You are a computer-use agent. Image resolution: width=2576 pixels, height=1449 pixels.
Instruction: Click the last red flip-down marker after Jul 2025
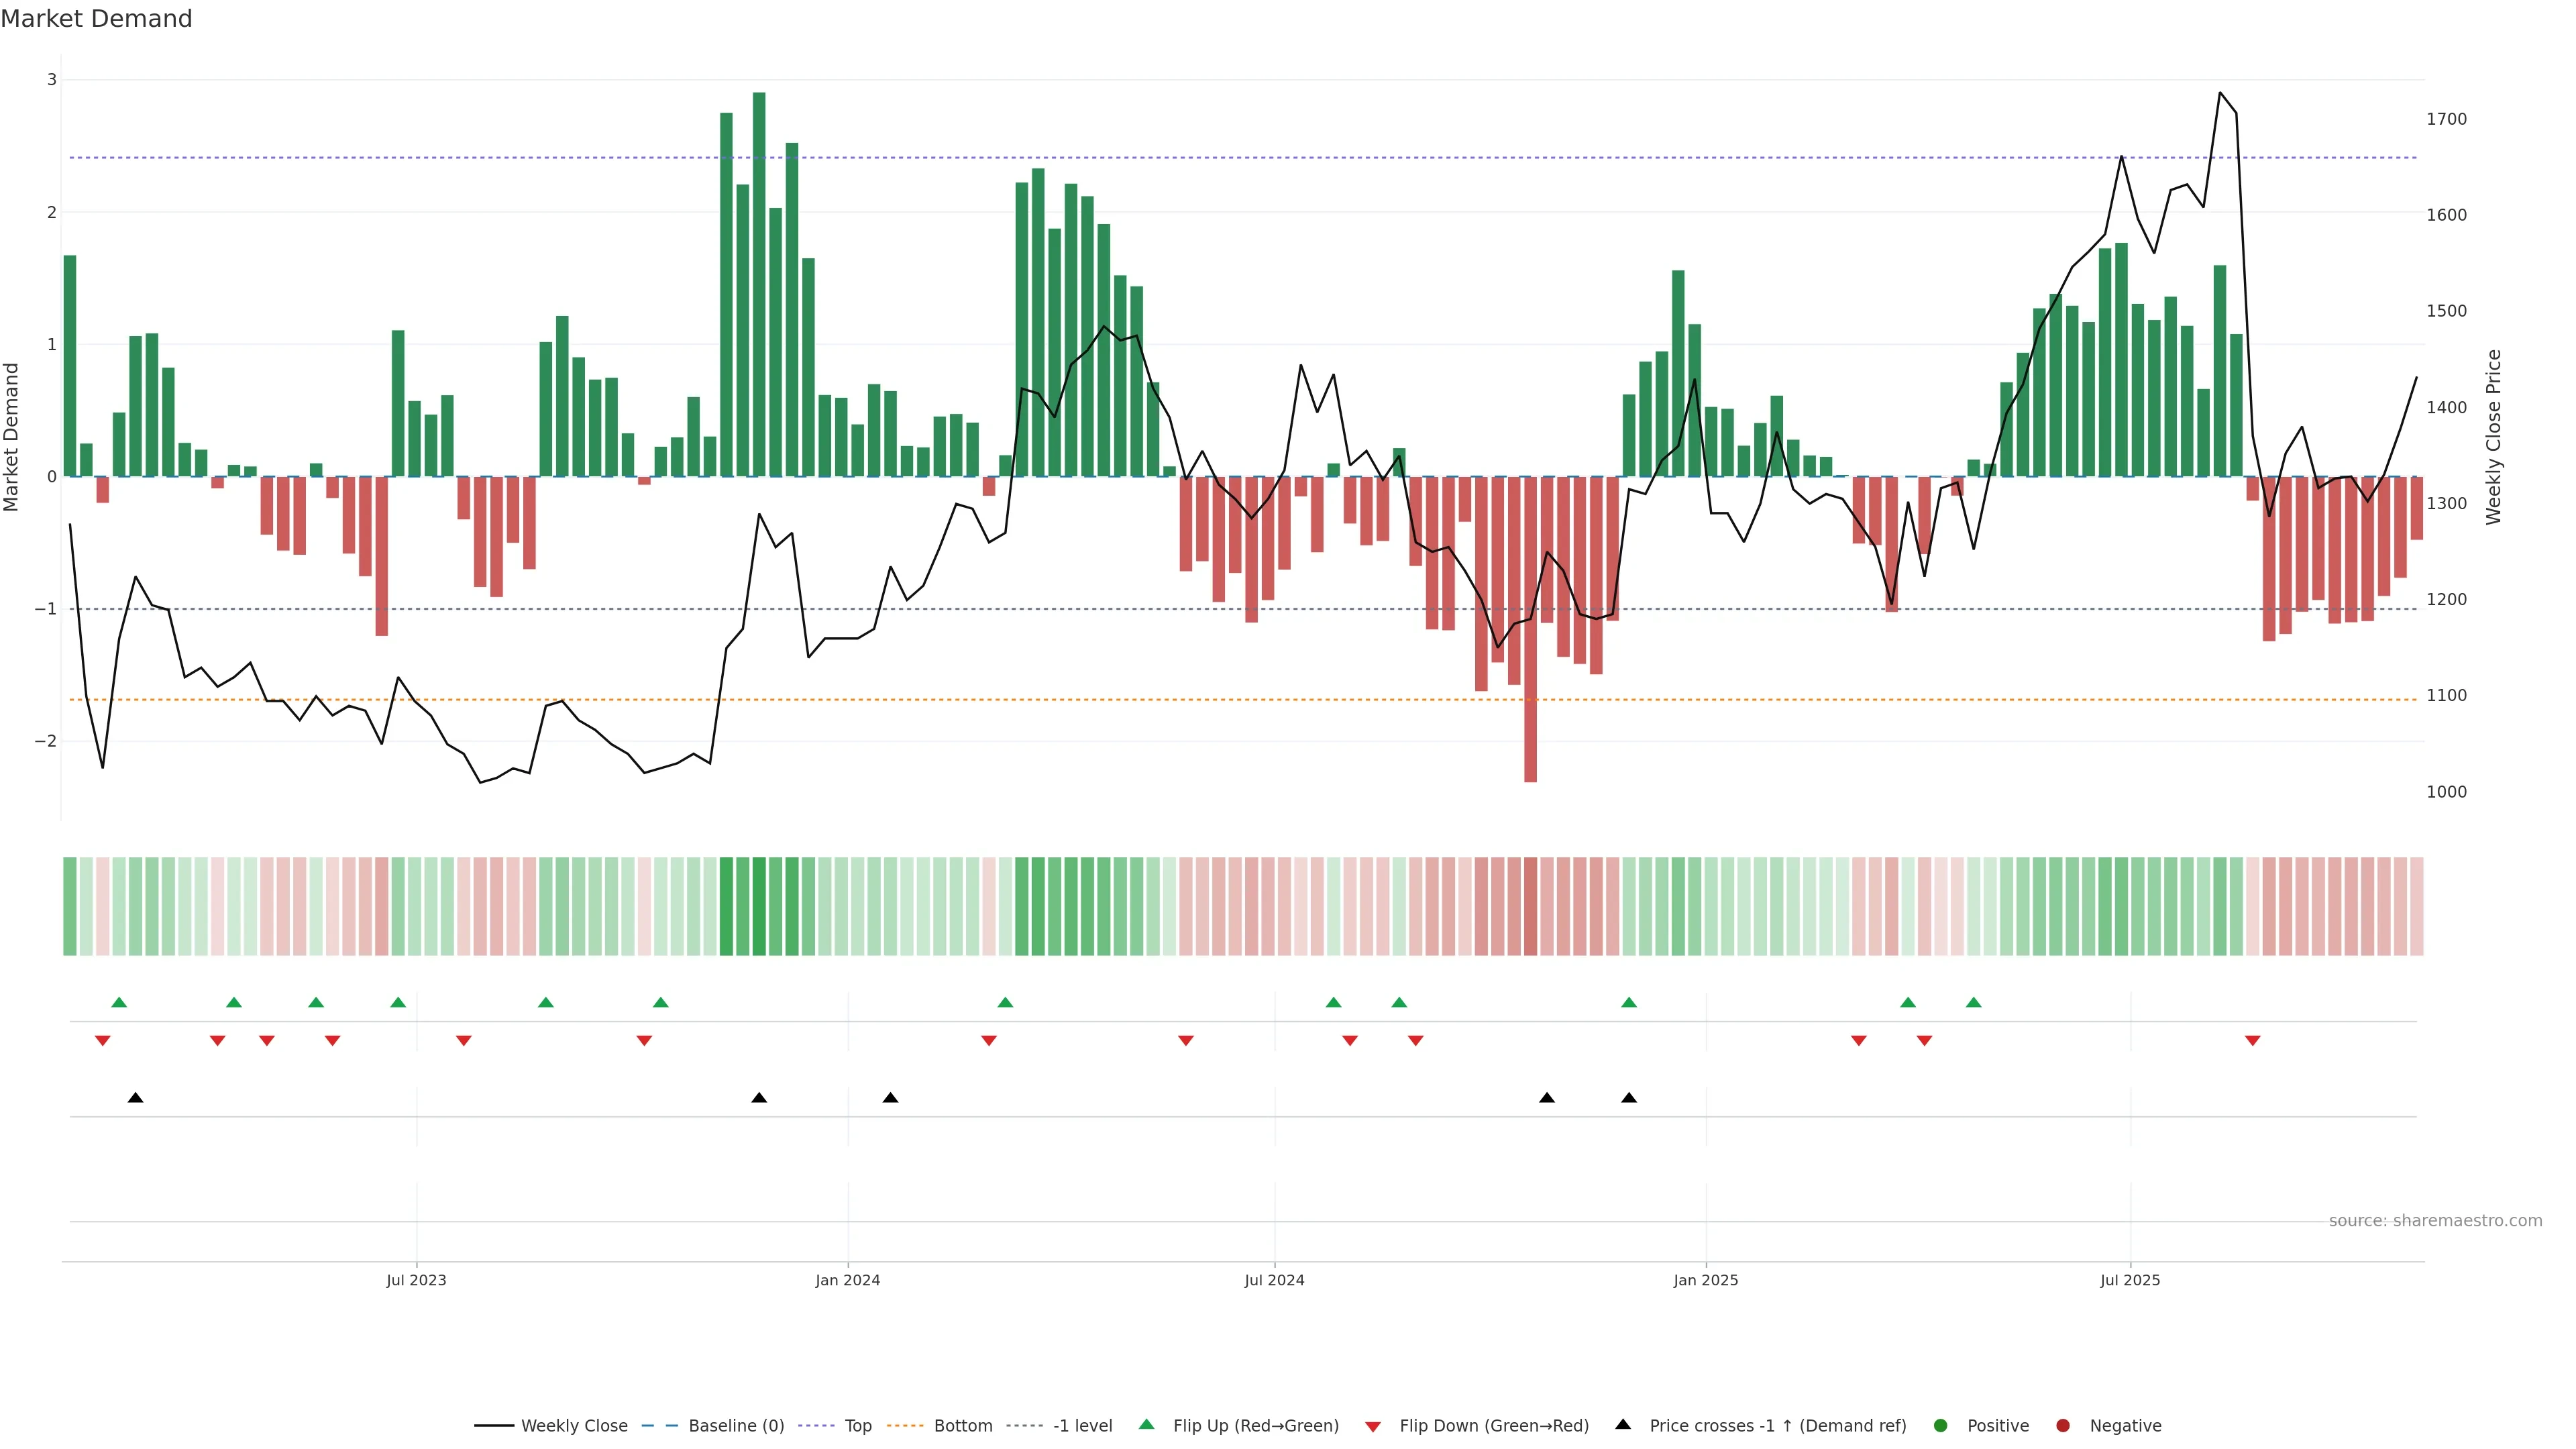2252,1041
